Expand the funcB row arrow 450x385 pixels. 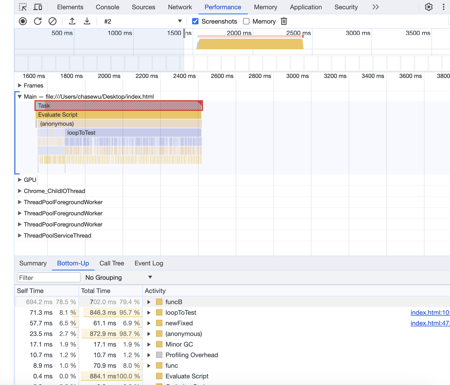click(149, 302)
